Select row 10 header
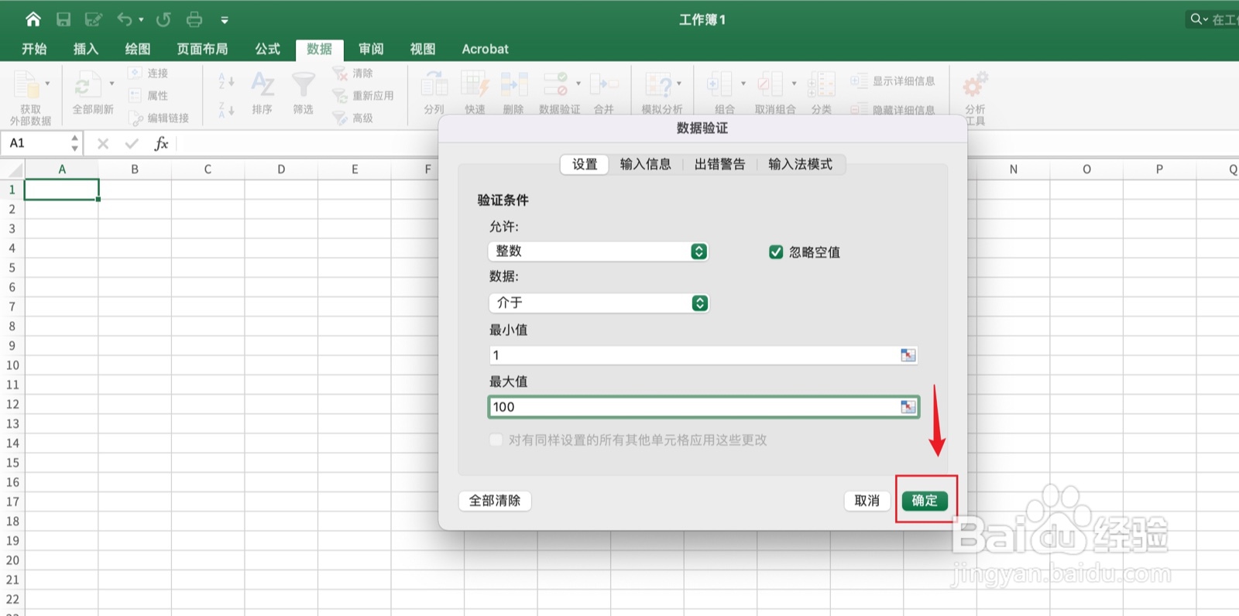This screenshot has height=616, width=1239. click(x=12, y=365)
